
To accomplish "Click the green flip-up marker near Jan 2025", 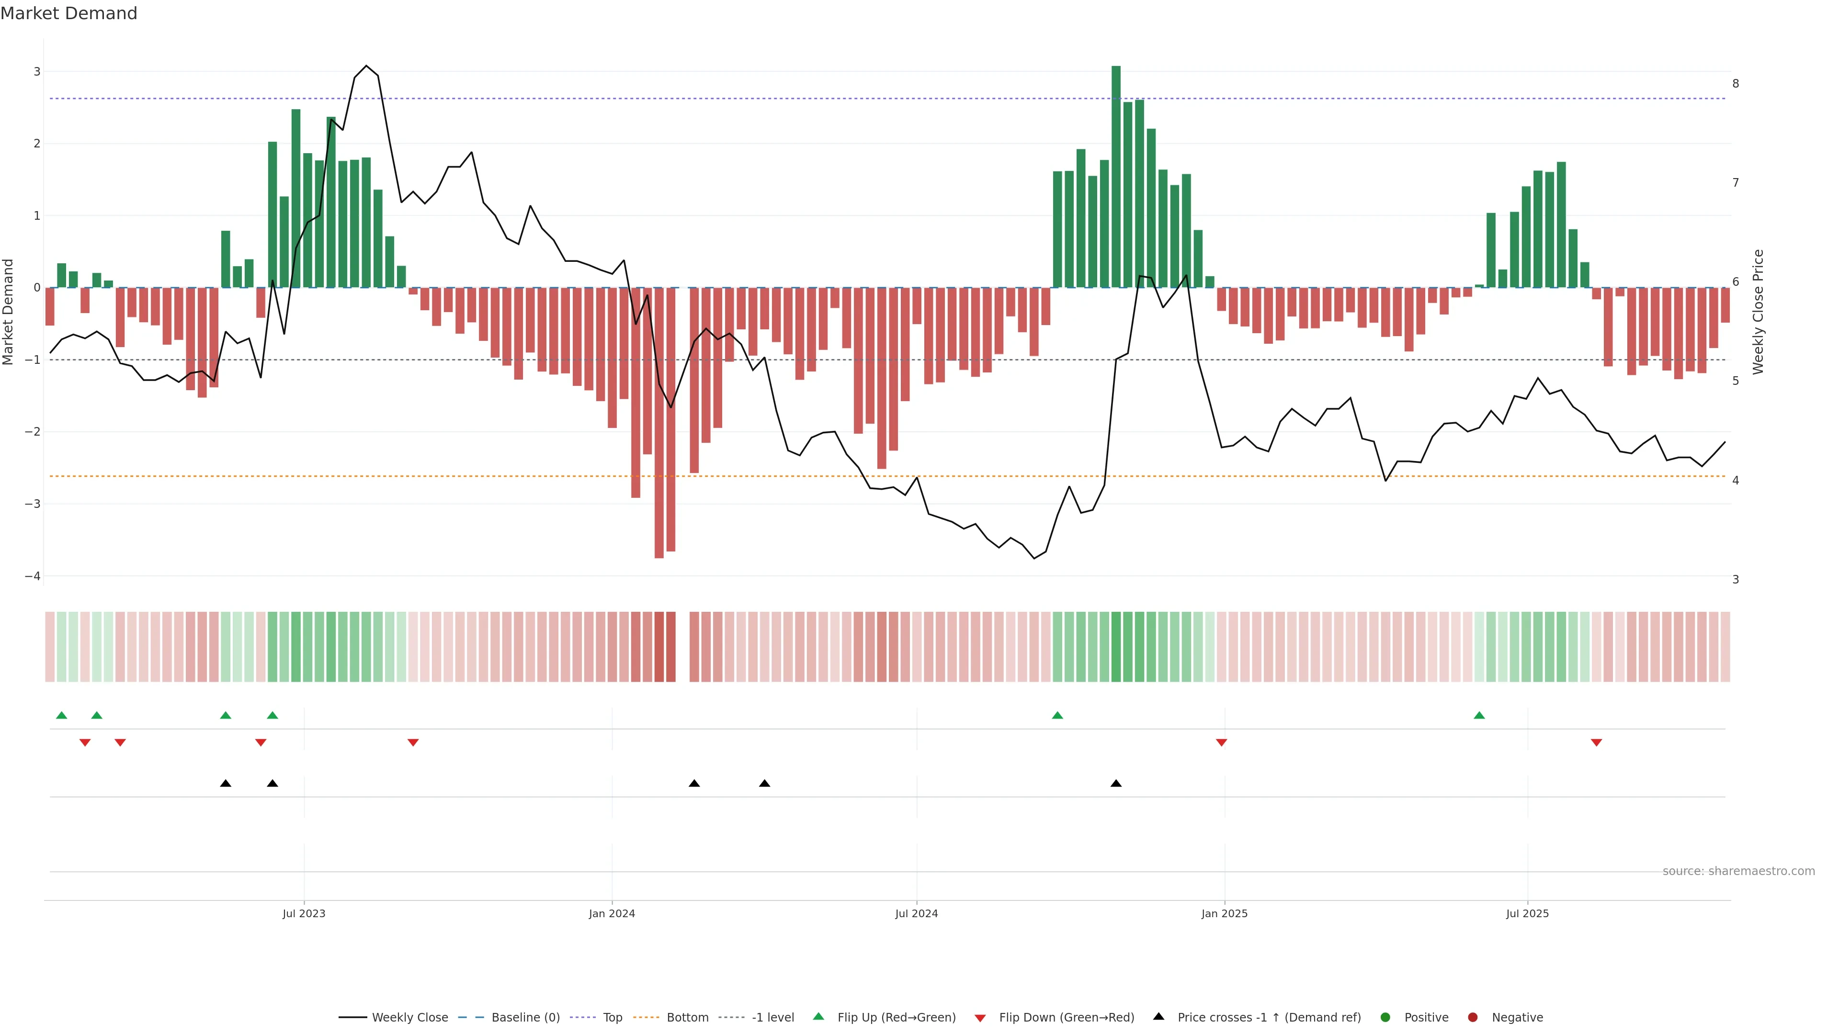I will (x=1057, y=715).
